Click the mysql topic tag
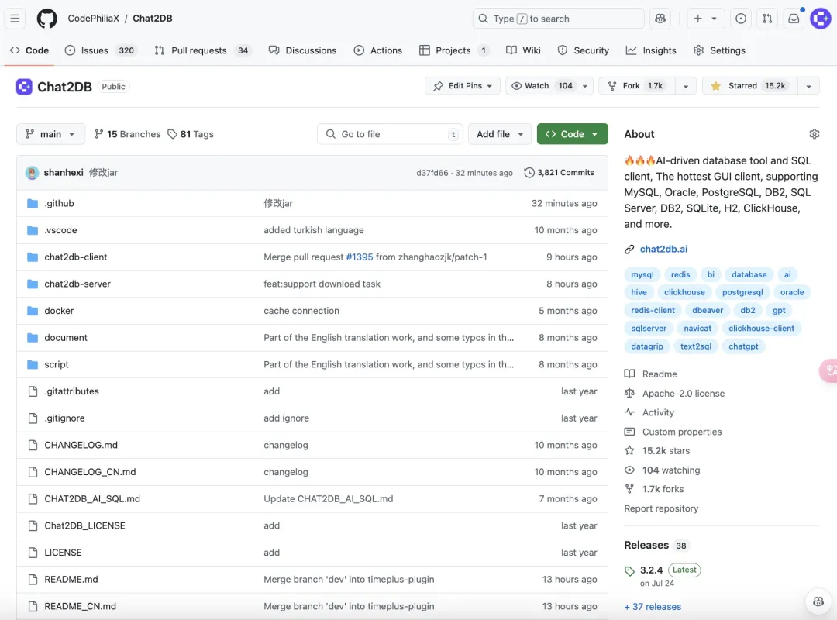This screenshot has height=620, width=837. [x=642, y=274]
